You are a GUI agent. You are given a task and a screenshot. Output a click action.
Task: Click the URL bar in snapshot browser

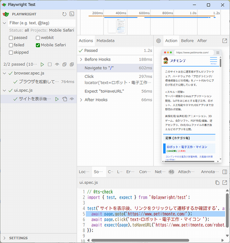pos(194,53)
